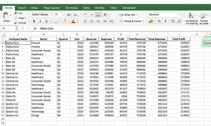Toggle Italic formatting

40,21
